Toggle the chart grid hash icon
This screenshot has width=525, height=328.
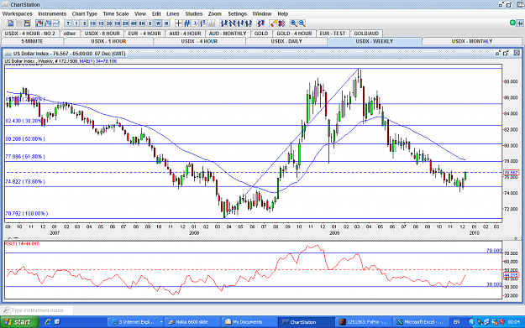tap(186, 23)
